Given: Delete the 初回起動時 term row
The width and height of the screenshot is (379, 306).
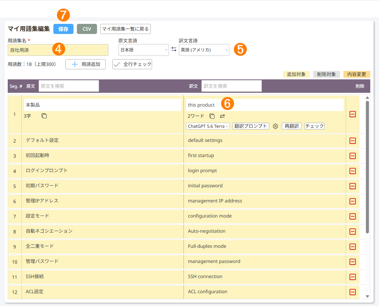Looking at the screenshot, I should [352, 156].
